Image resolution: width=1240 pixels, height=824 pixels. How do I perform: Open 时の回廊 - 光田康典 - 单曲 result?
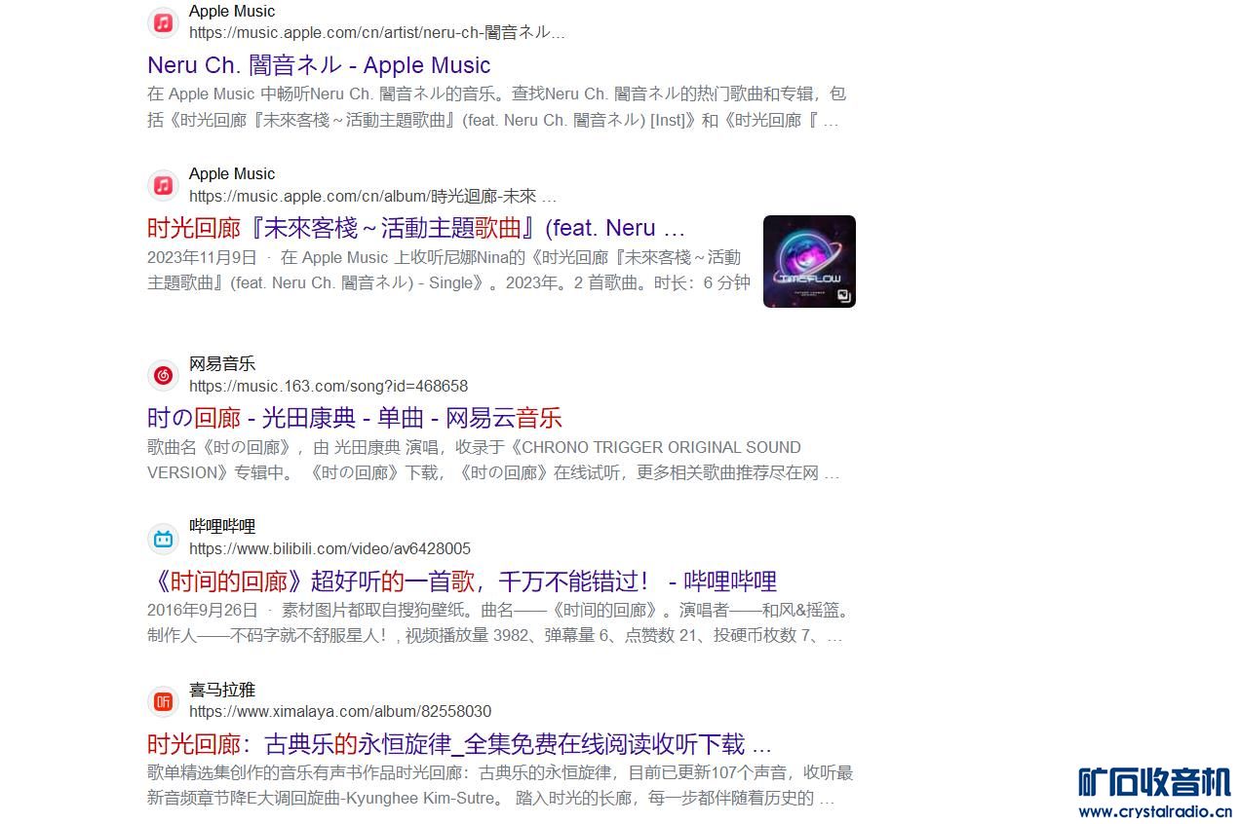coord(355,418)
